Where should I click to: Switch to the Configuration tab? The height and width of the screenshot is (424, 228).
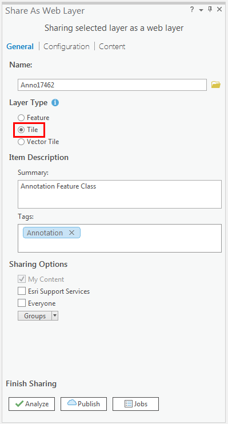66,46
